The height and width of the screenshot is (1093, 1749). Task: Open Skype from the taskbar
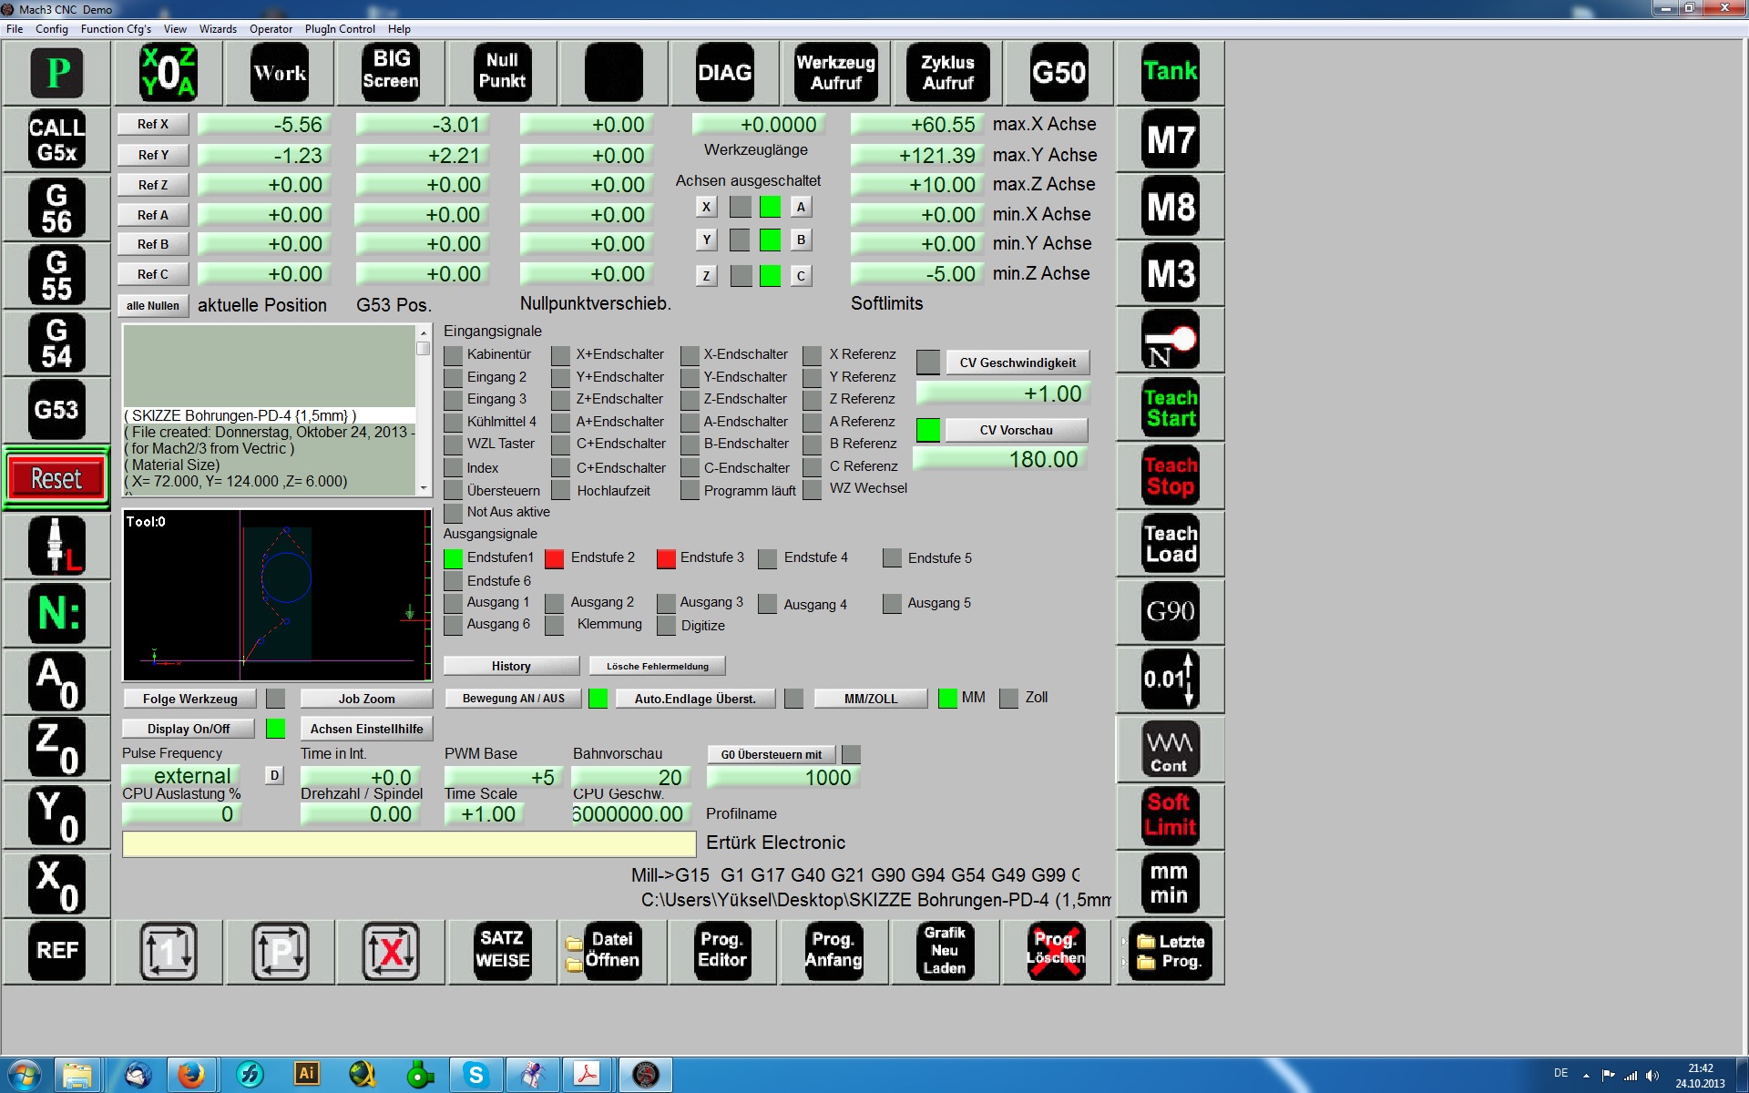(476, 1075)
